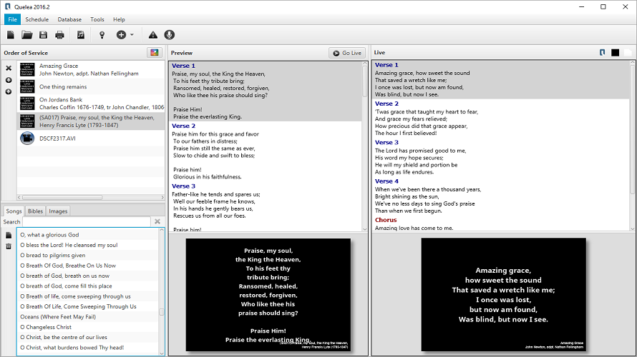Open the Schedule menu
The height and width of the screenshot is (357, 637).
point(37,19)
